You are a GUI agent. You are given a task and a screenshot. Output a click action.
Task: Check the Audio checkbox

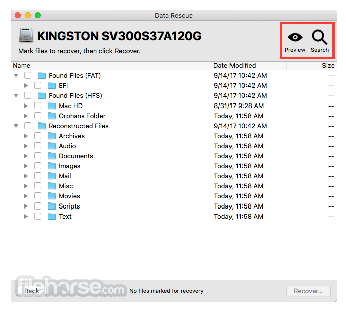click(38, 146)
